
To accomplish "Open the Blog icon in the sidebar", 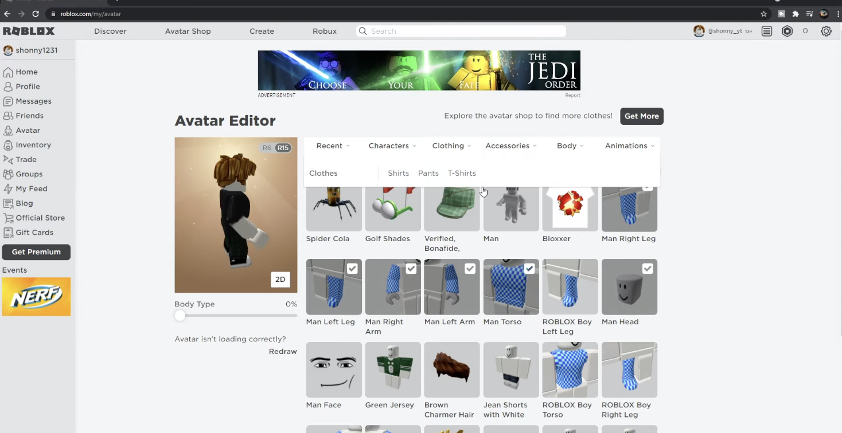I will pyautogui.click(x=8, y=203).
